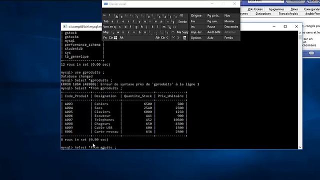Click the letter b key
Screen dimensions: 320x180
click(139, 32)
